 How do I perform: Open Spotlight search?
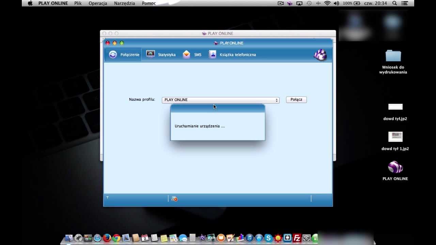pos(394,3)
